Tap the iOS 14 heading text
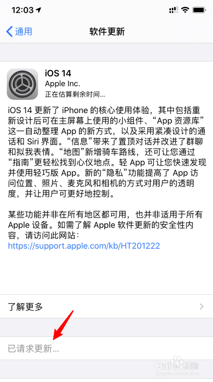This screenshot has width=213, height=382. click(x=58, y=73)
